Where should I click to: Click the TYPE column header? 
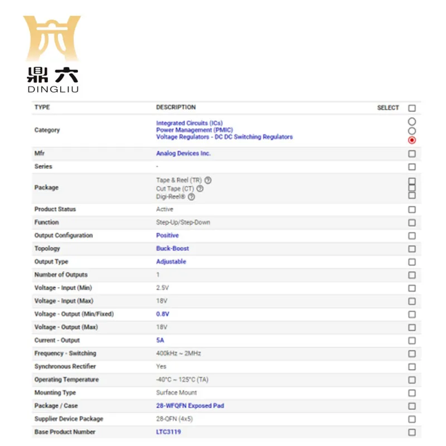click(42, 107)
